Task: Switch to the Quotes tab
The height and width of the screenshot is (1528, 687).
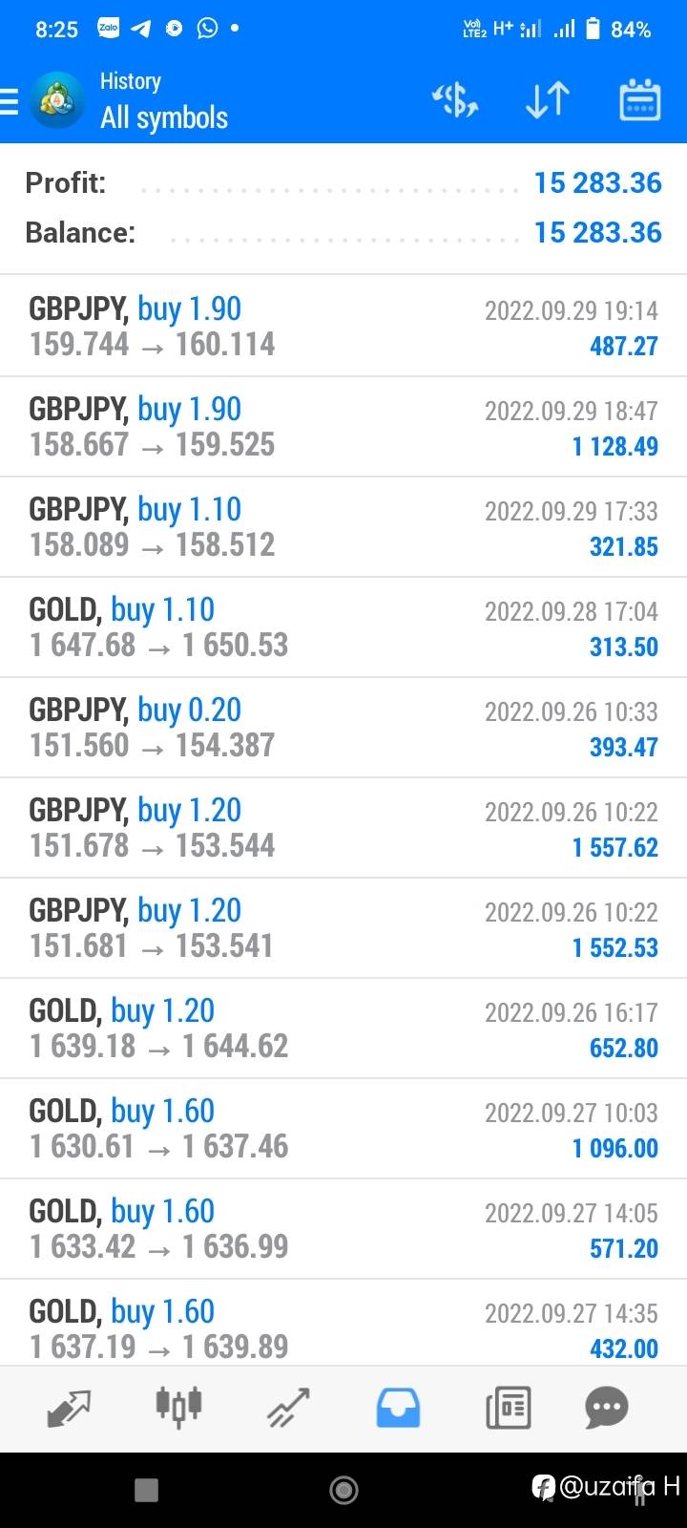Action: pos(69,1408)
